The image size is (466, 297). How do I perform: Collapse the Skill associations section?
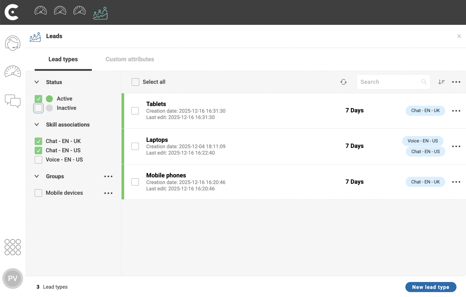click(37, 125)
